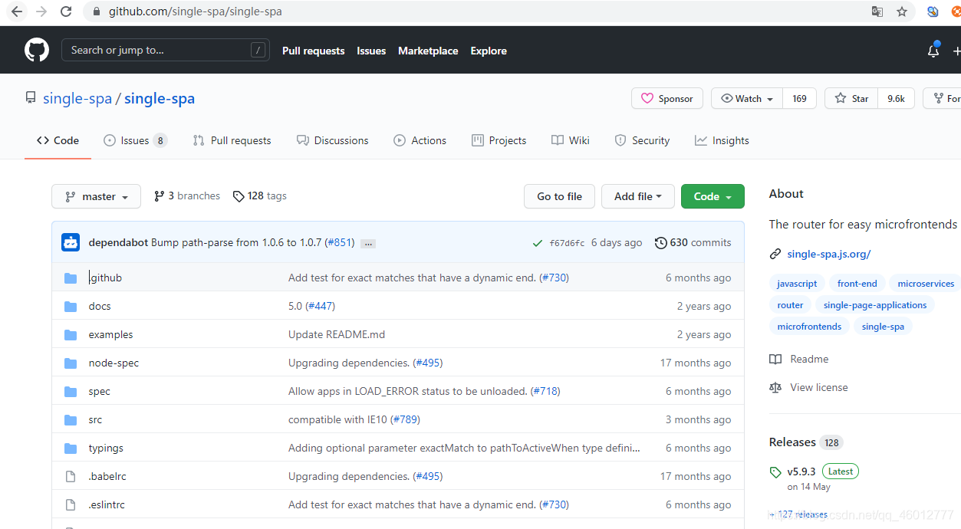961x529 pixels.
Task: Click the notifications bell icon
Action: coord(933,50)
